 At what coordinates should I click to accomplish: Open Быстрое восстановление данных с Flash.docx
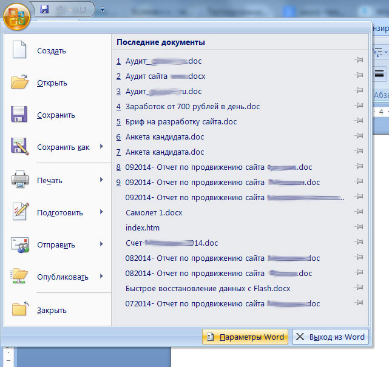208,288
